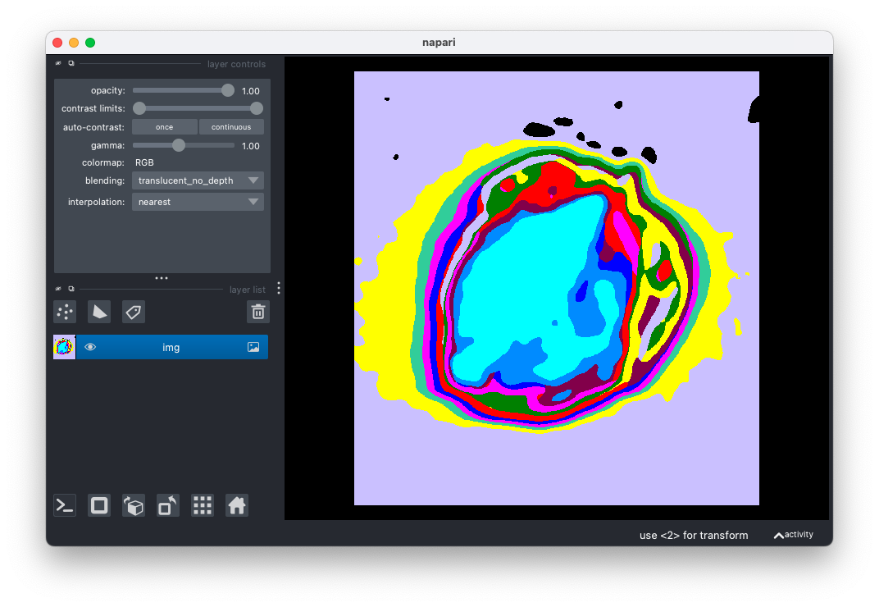Close the layer controls panel
Image resolution: width=879 pixels, height=607 pixels.
click(x=58, y=63)
